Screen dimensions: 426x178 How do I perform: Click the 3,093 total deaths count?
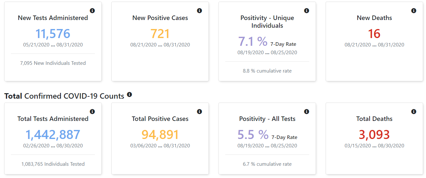click(x=374, y=135)
